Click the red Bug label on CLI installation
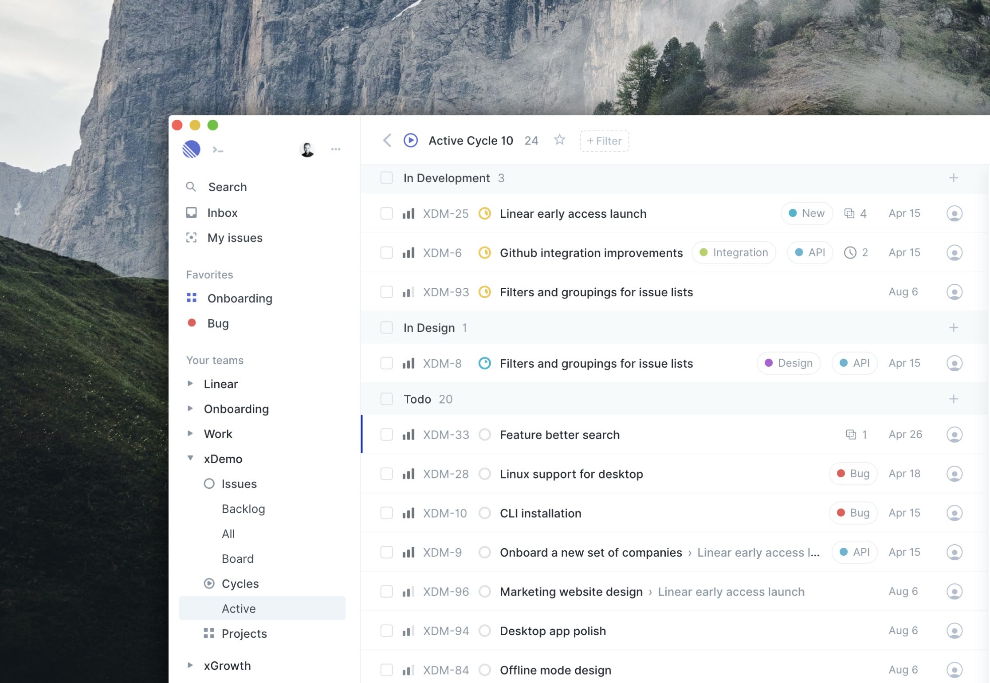The height and width of the screenshot is (683, 990). pyautogui.click(x=853, y=513)
